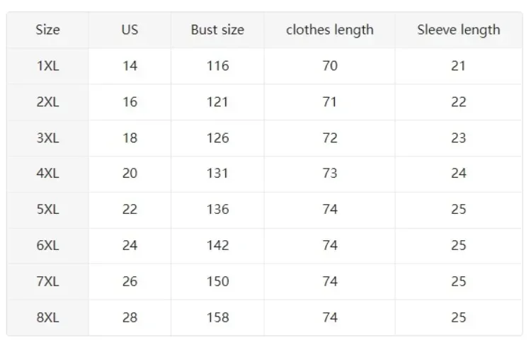Viewport: 531px width, 345px height.
Task: Click bust size value 116
Action: coord(218,66)
